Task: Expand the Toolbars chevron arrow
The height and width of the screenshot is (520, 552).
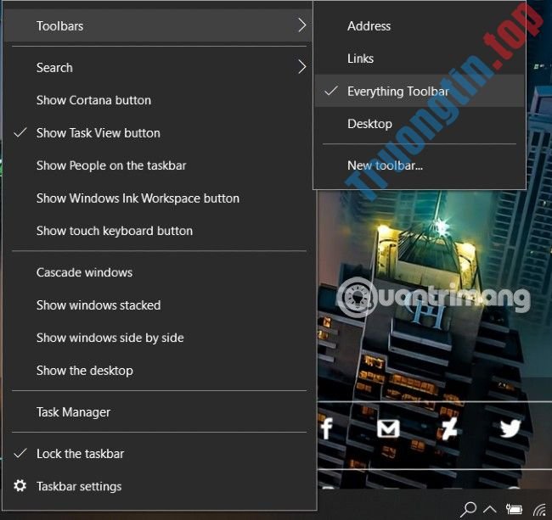Action: coord(302,25)
